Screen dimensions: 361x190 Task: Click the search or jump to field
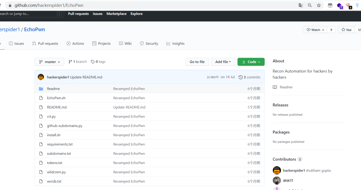[31, 14]
